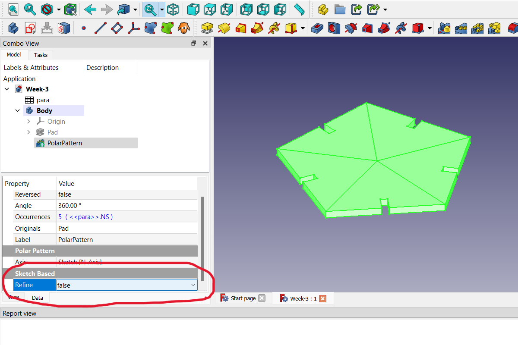Open the Link navigation dropdown arrow

pyautogui.click(x=135, y=9)
